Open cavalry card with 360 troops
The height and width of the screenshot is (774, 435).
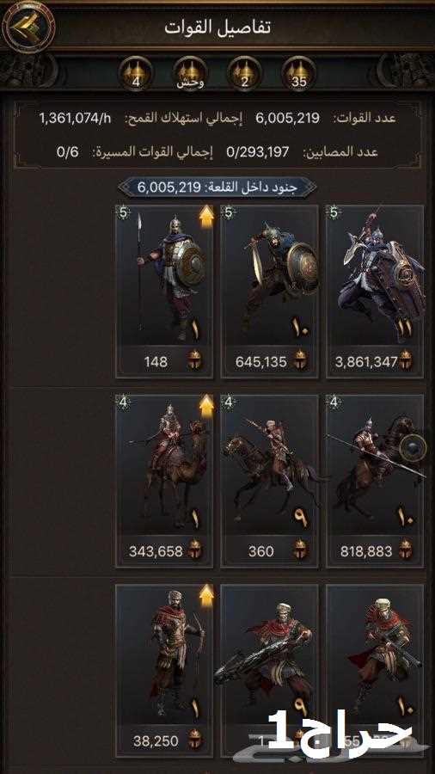point(269,482)
